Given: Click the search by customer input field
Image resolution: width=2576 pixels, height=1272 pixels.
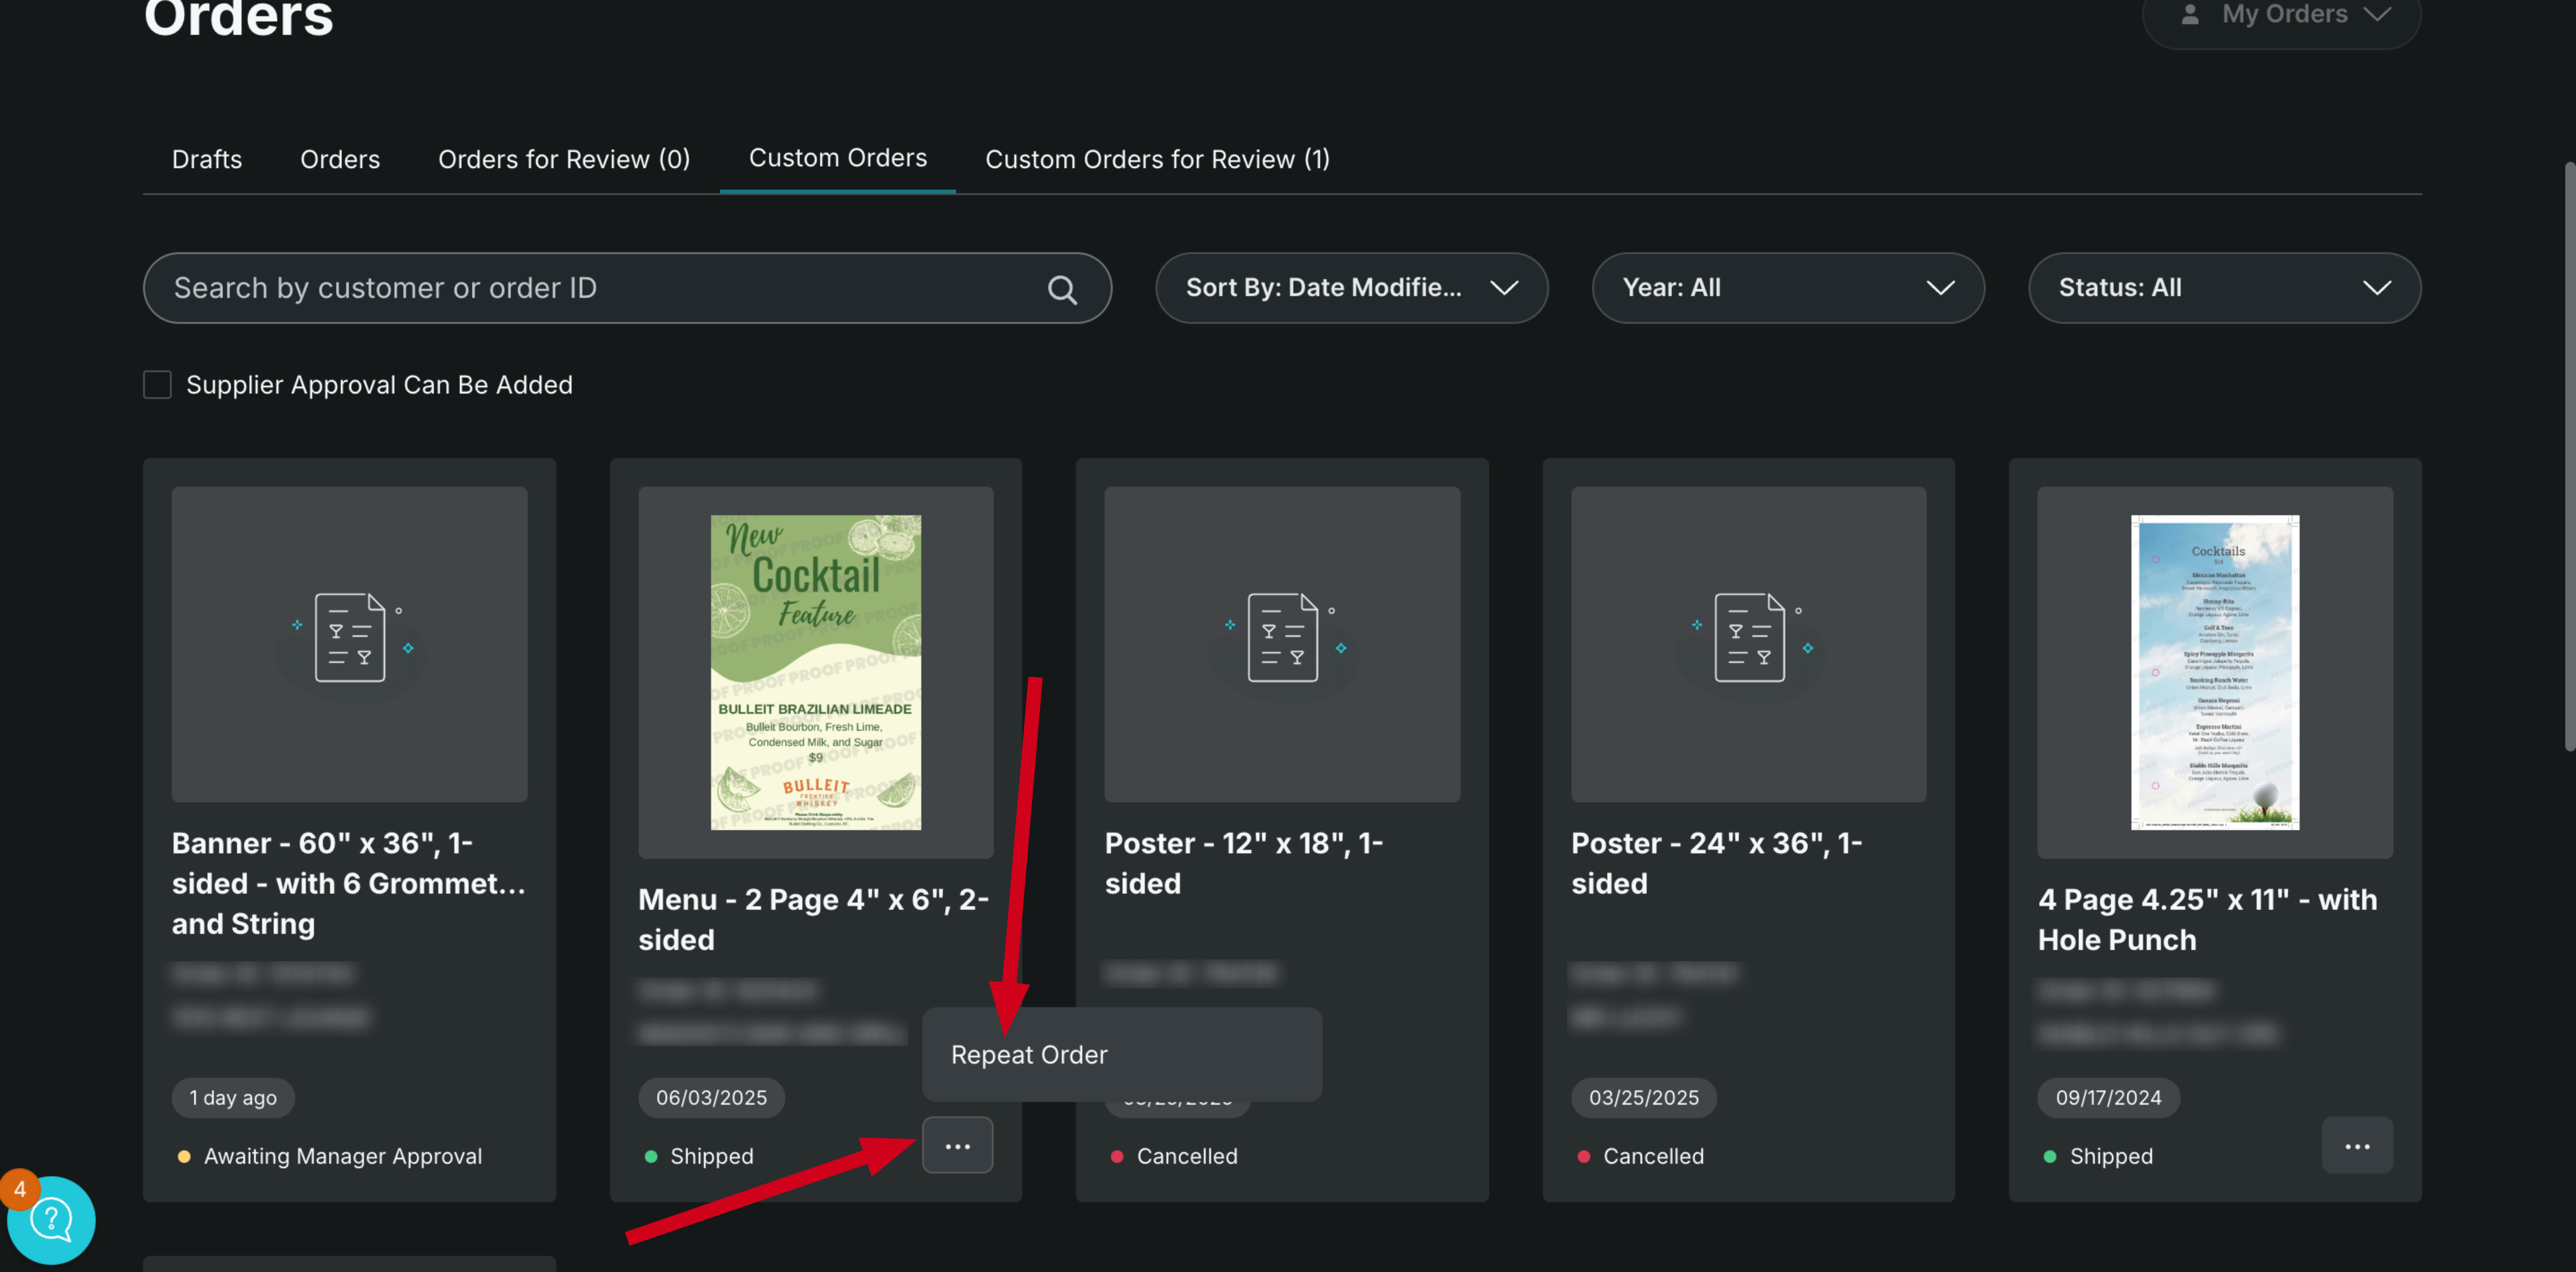Looking at the screenshot, I should (x=600, y=288).
